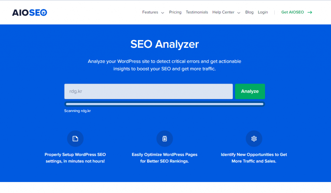The image size is (331, 193).
Task: Click the scanning progress bar
Action: pyautogui.click(x=165, y=104)
